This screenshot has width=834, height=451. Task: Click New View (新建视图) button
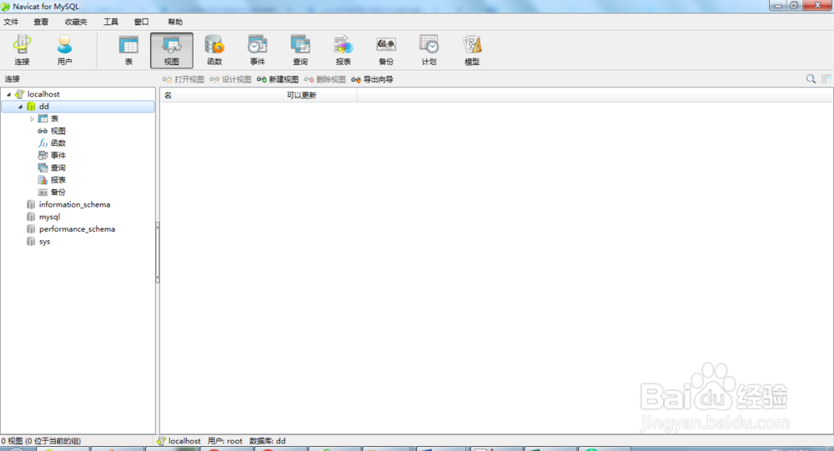[x=278, y=79]
